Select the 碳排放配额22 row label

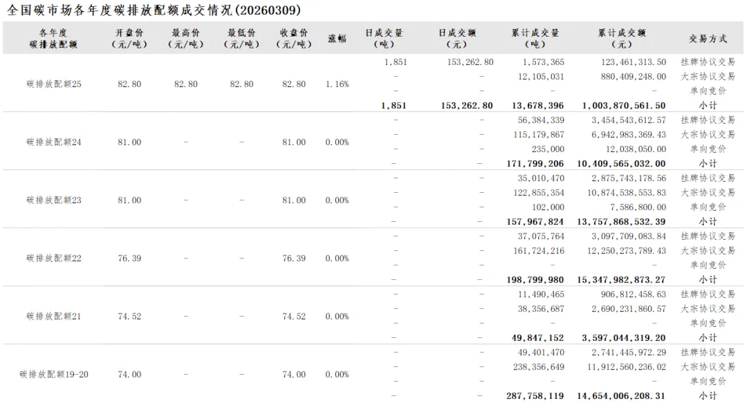(x=54, y=258)
